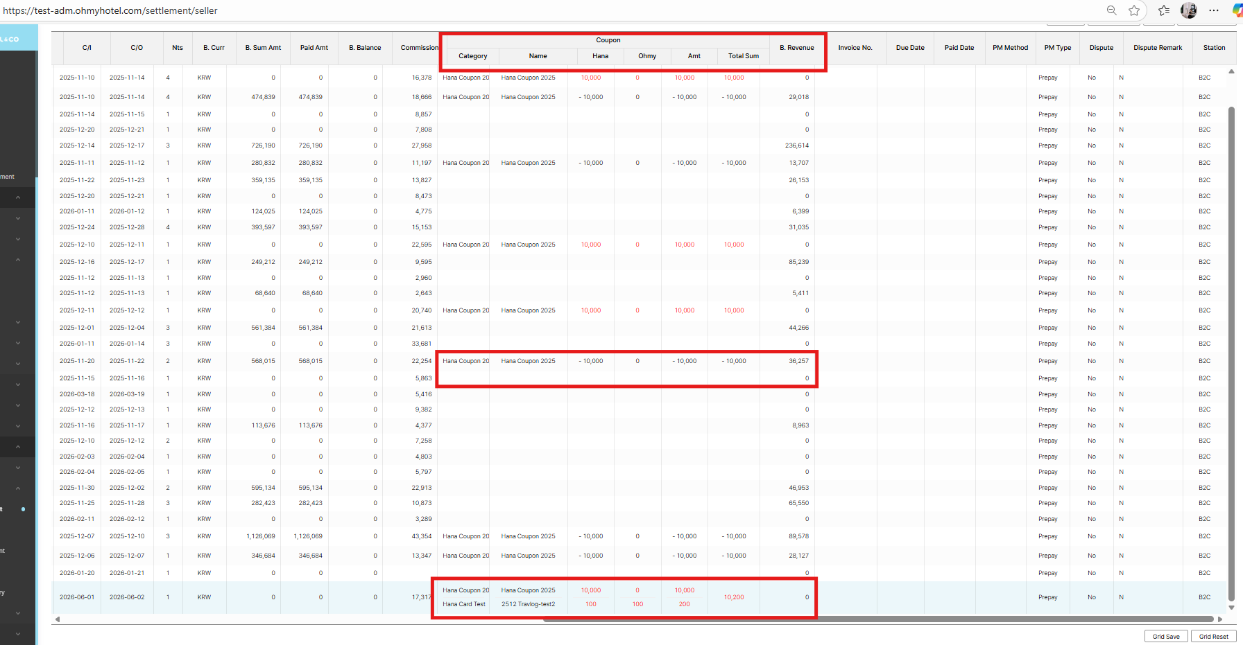The image size is (1243, 645).
Task: Select the check-in date 2026-06-01 cell
Action: click(x=77, y=597)
